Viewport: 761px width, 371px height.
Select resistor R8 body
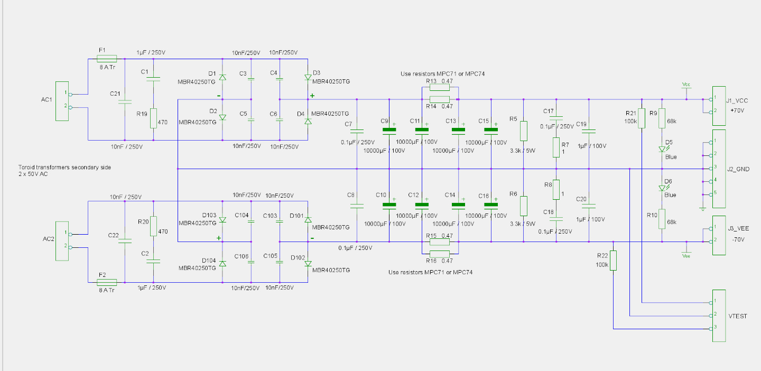556,190
